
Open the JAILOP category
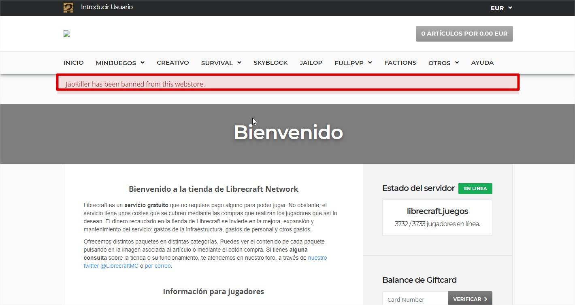coord(311,63)
